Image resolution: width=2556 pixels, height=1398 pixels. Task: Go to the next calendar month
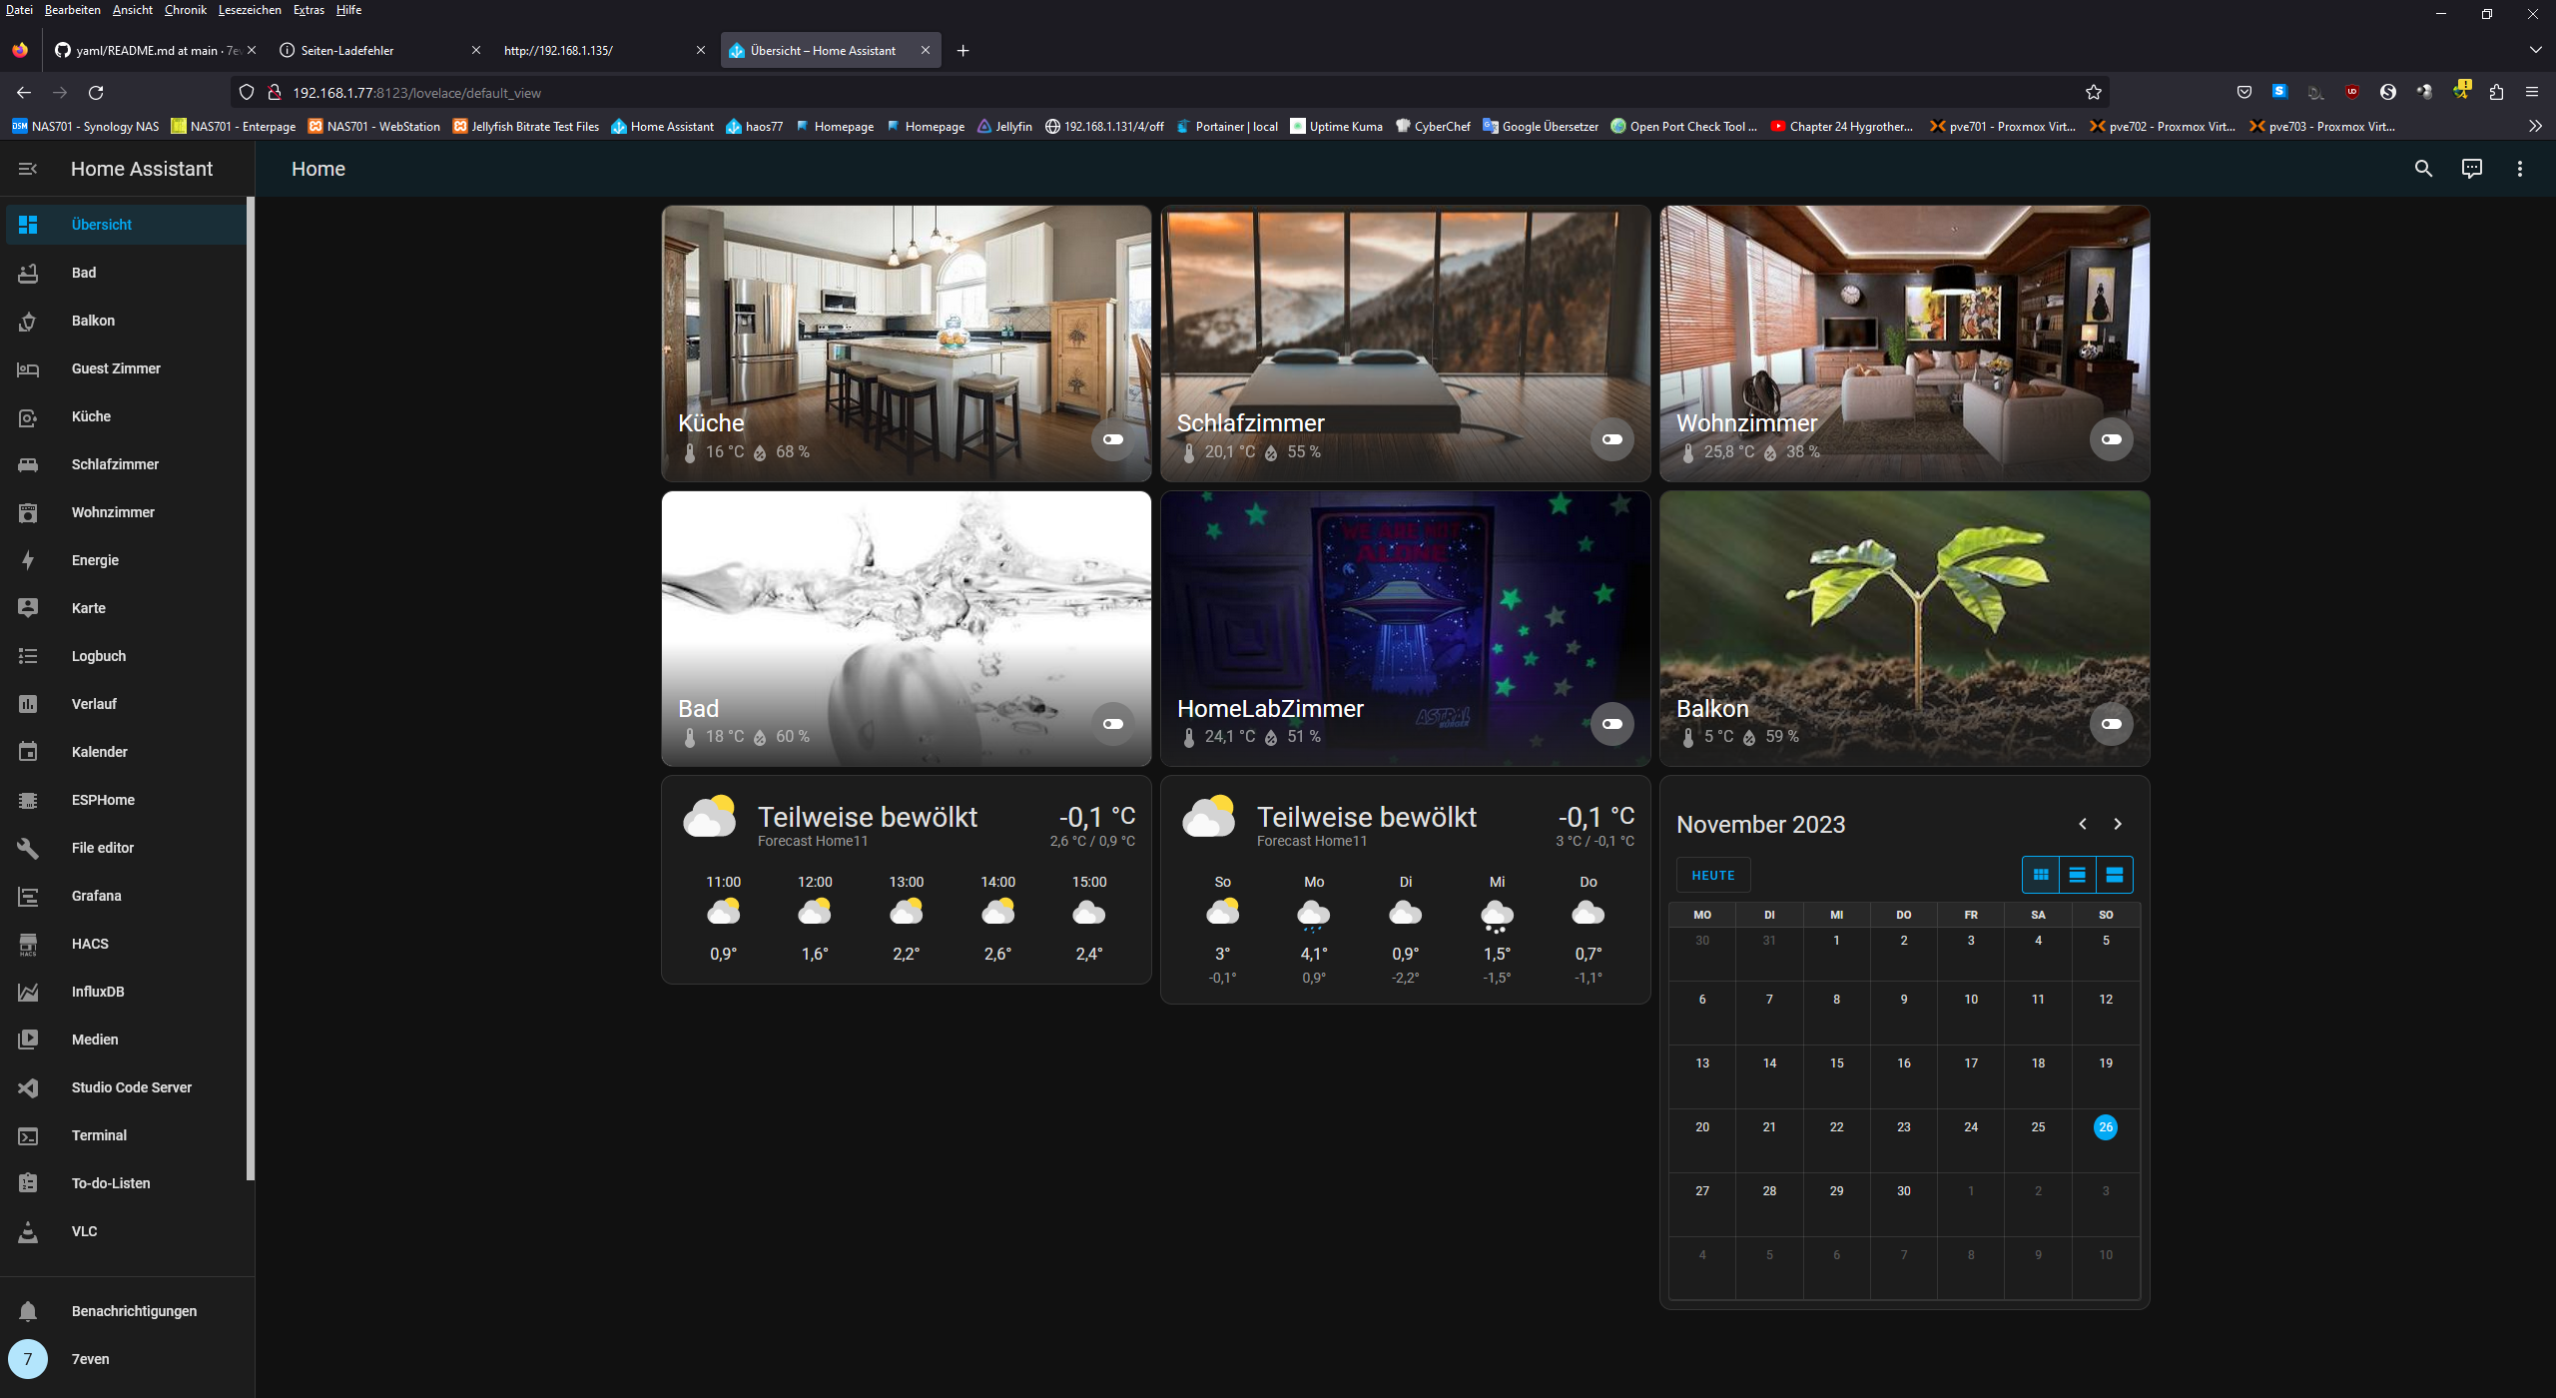click(2118, 824)
